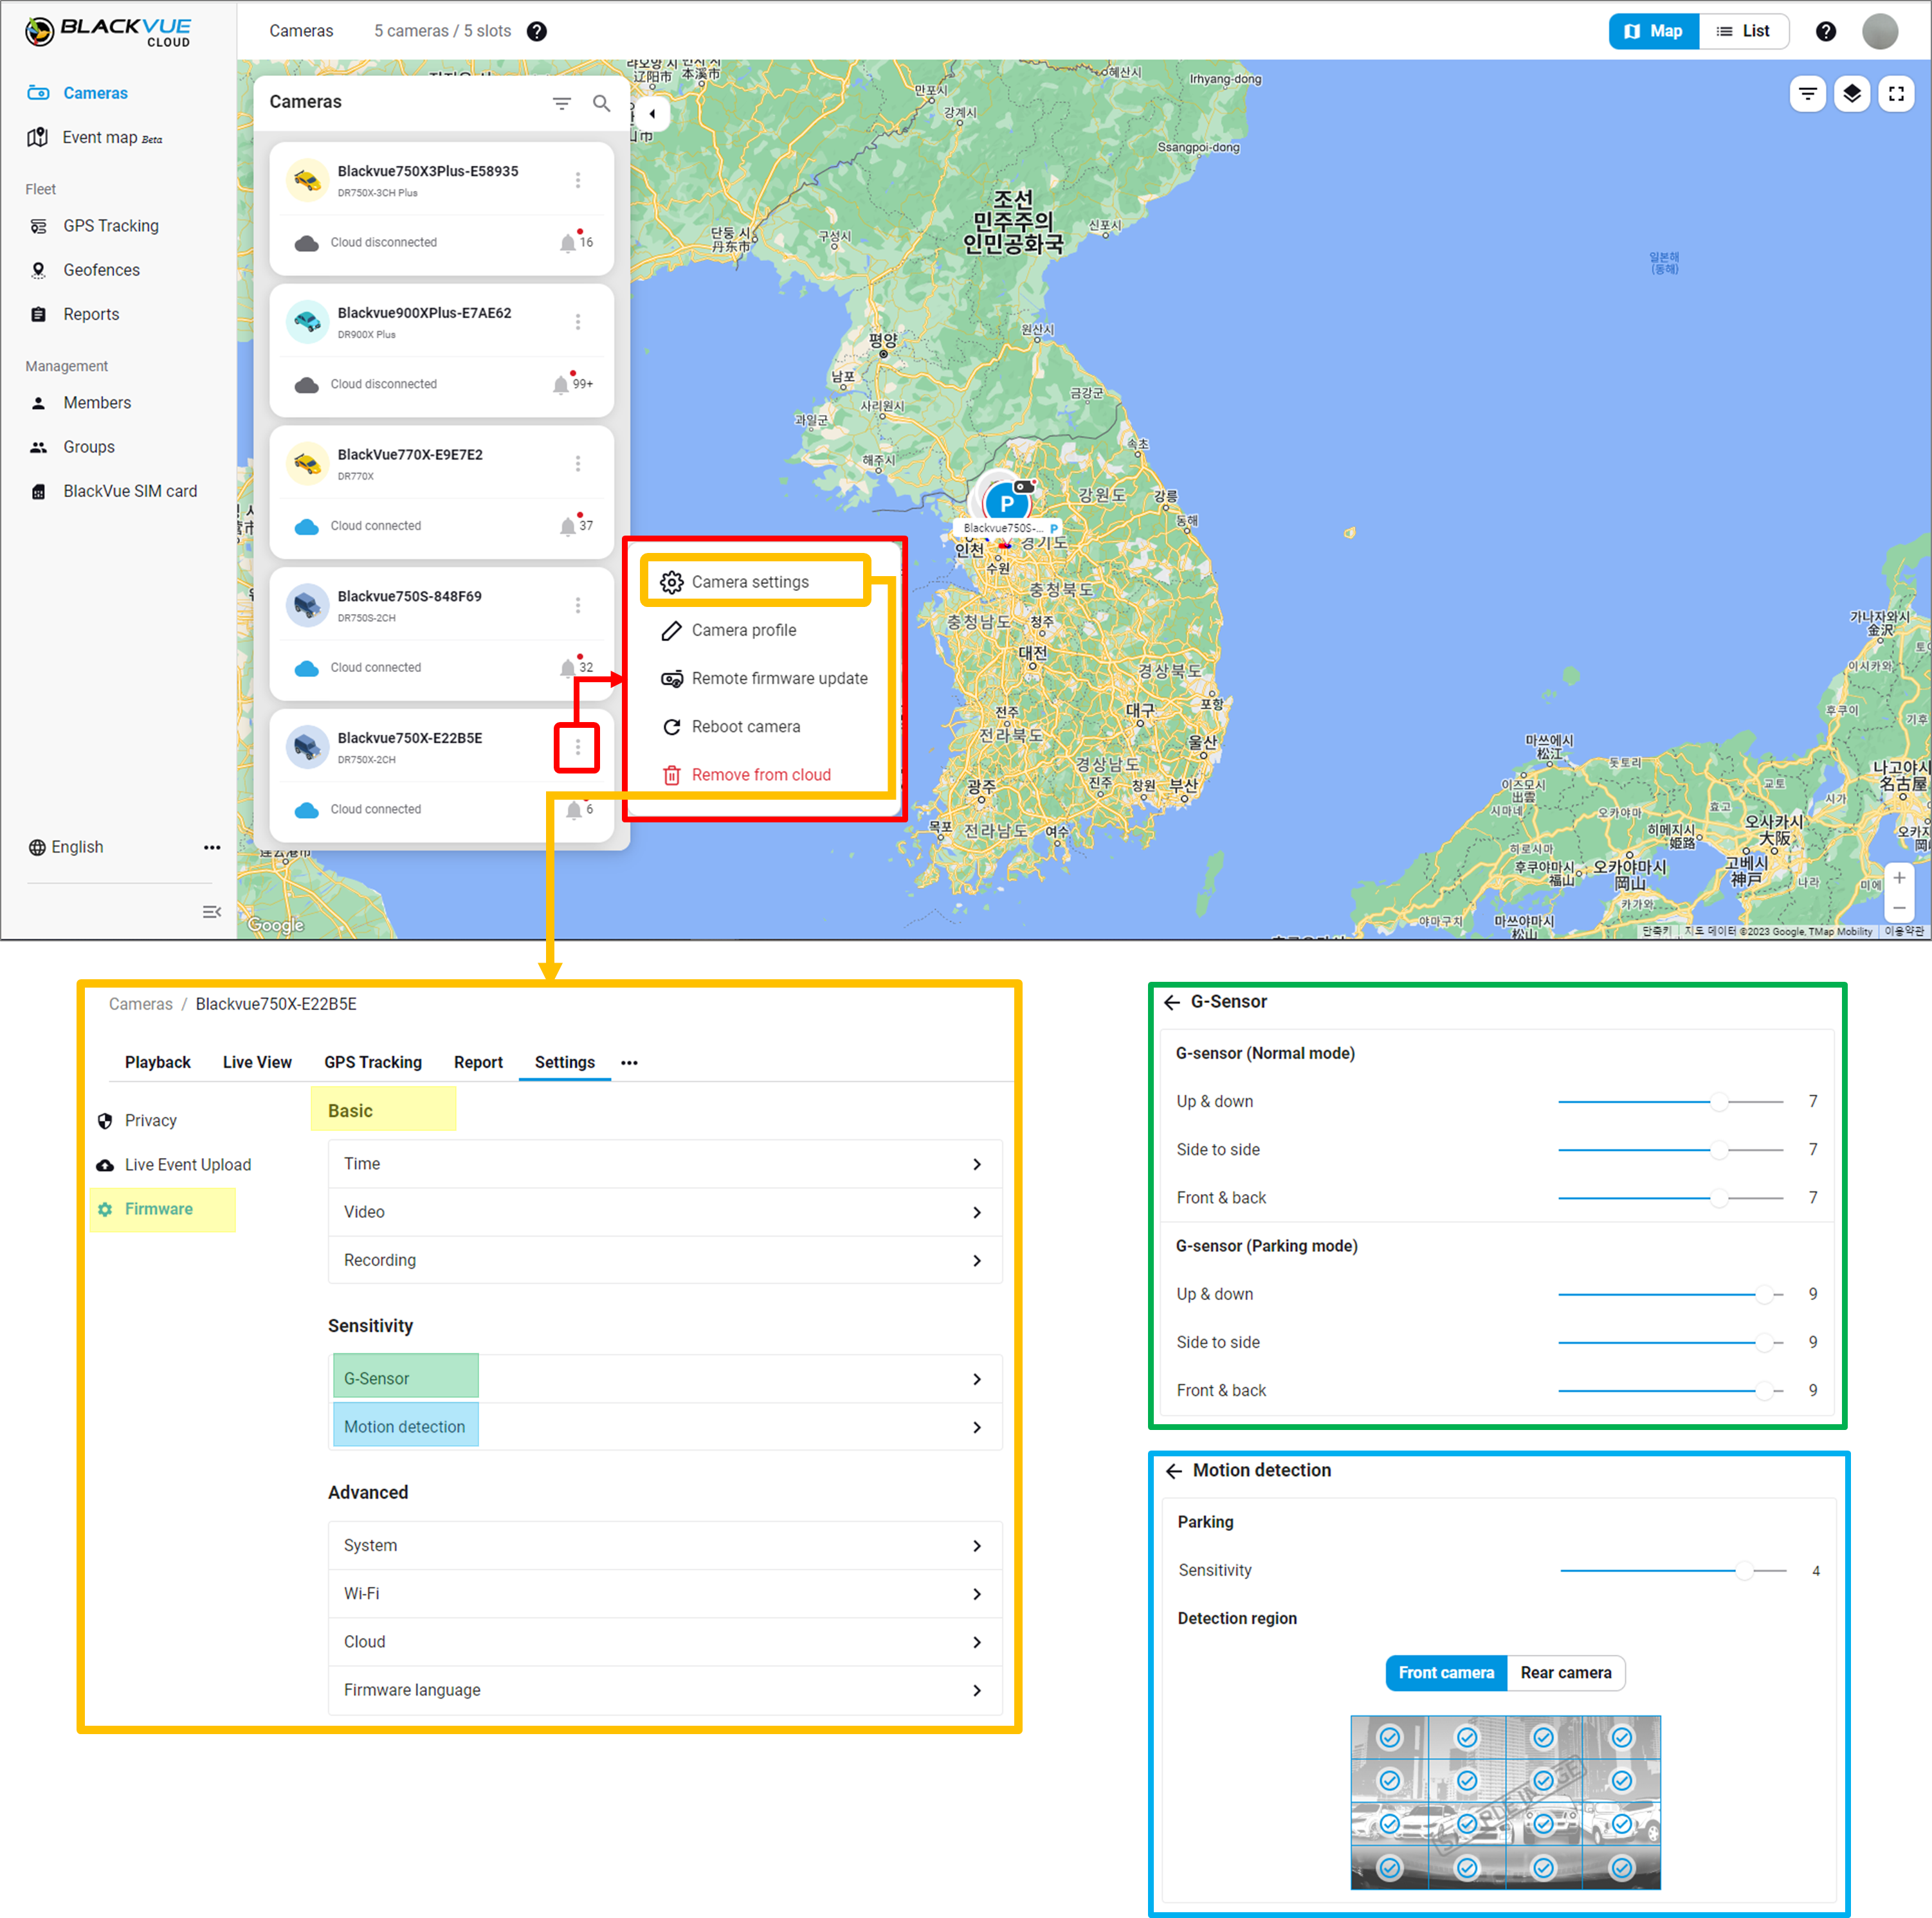
Task: Switch to Map view
Action: (x=1653, y=31)
